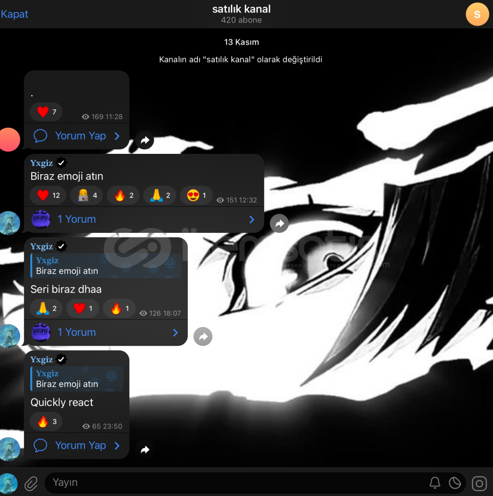Open commenter avatar on Seri biraz dhaa comments

click(41, 332)
